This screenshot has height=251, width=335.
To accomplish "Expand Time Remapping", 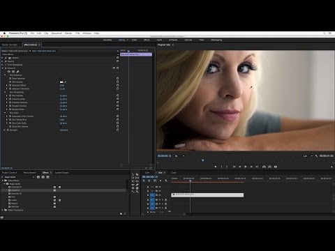I will coord(3,65).
